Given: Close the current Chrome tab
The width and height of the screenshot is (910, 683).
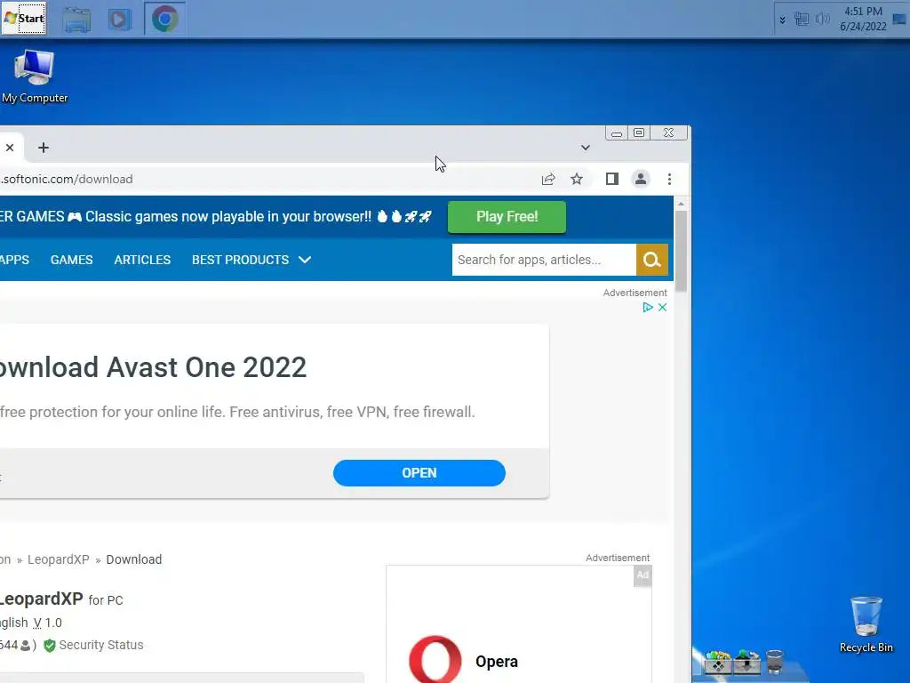Looking at the screenshot, I should [x=10, y=148].
